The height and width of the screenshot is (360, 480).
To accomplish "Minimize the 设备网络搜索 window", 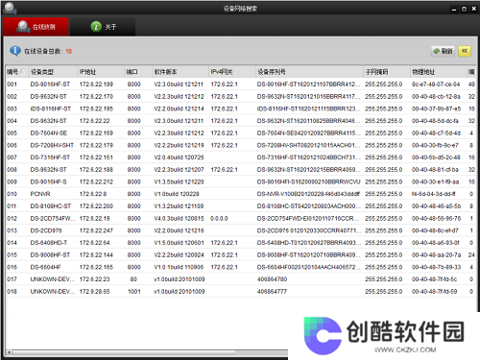I will [x=454, y=9].
